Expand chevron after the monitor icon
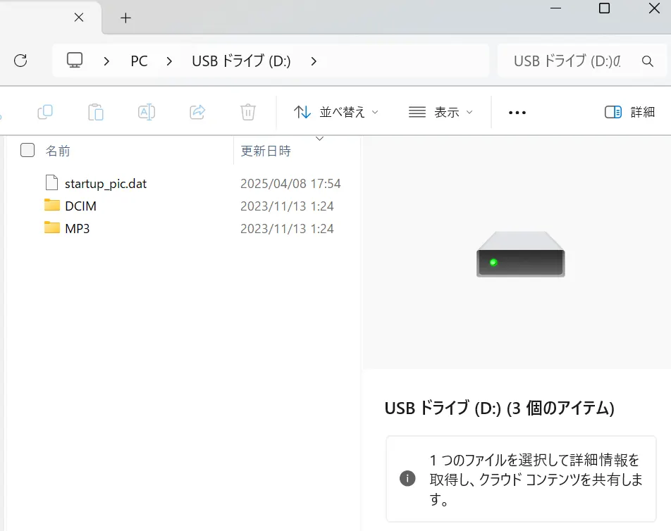 point(106,61)
